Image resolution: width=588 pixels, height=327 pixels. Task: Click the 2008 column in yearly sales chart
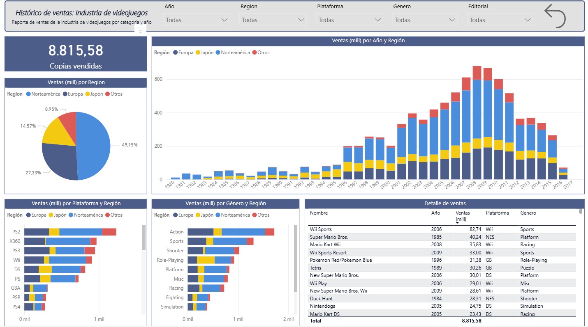pos(477,123)
